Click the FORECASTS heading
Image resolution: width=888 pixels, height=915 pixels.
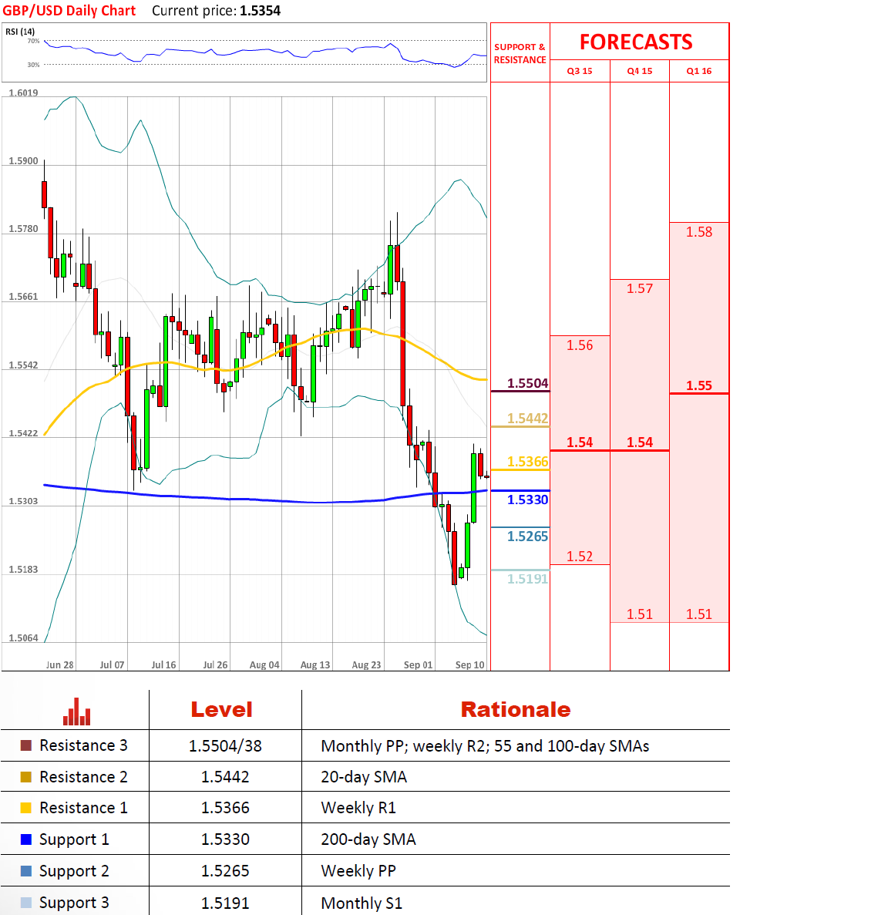(636, 42)
